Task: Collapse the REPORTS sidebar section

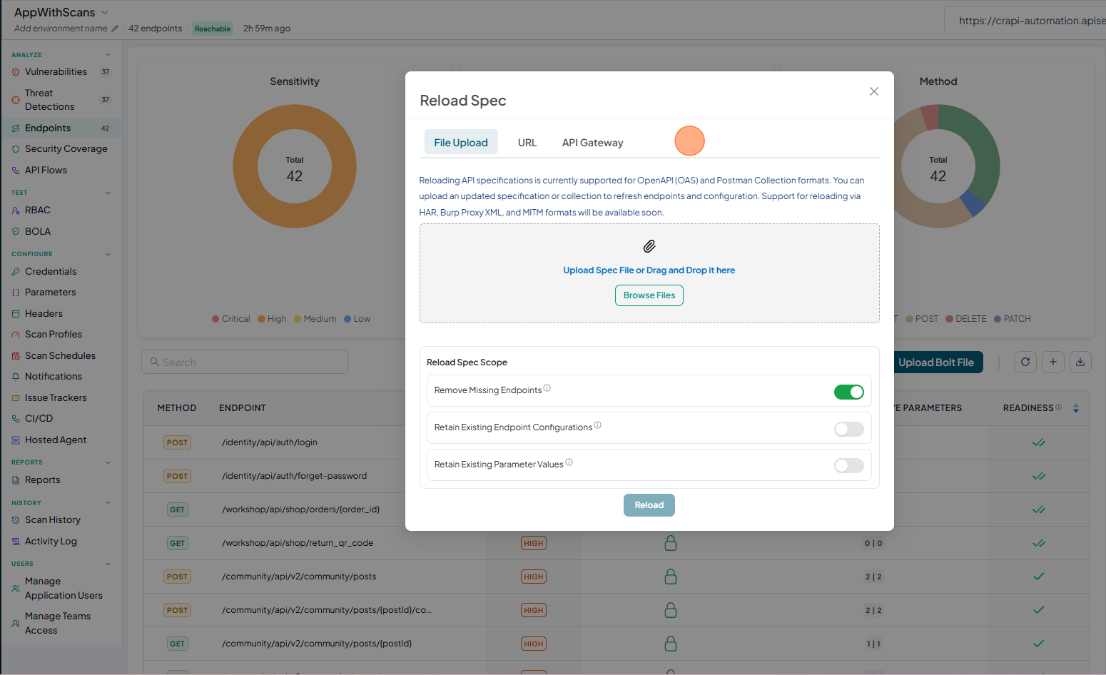Action: coord(108,462)
